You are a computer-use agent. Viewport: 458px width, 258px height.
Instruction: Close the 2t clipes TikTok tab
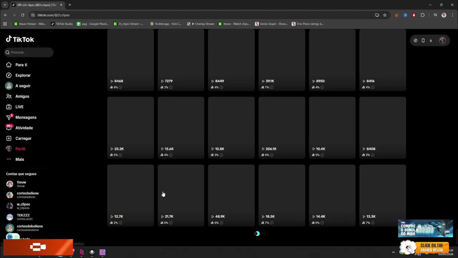61,5
